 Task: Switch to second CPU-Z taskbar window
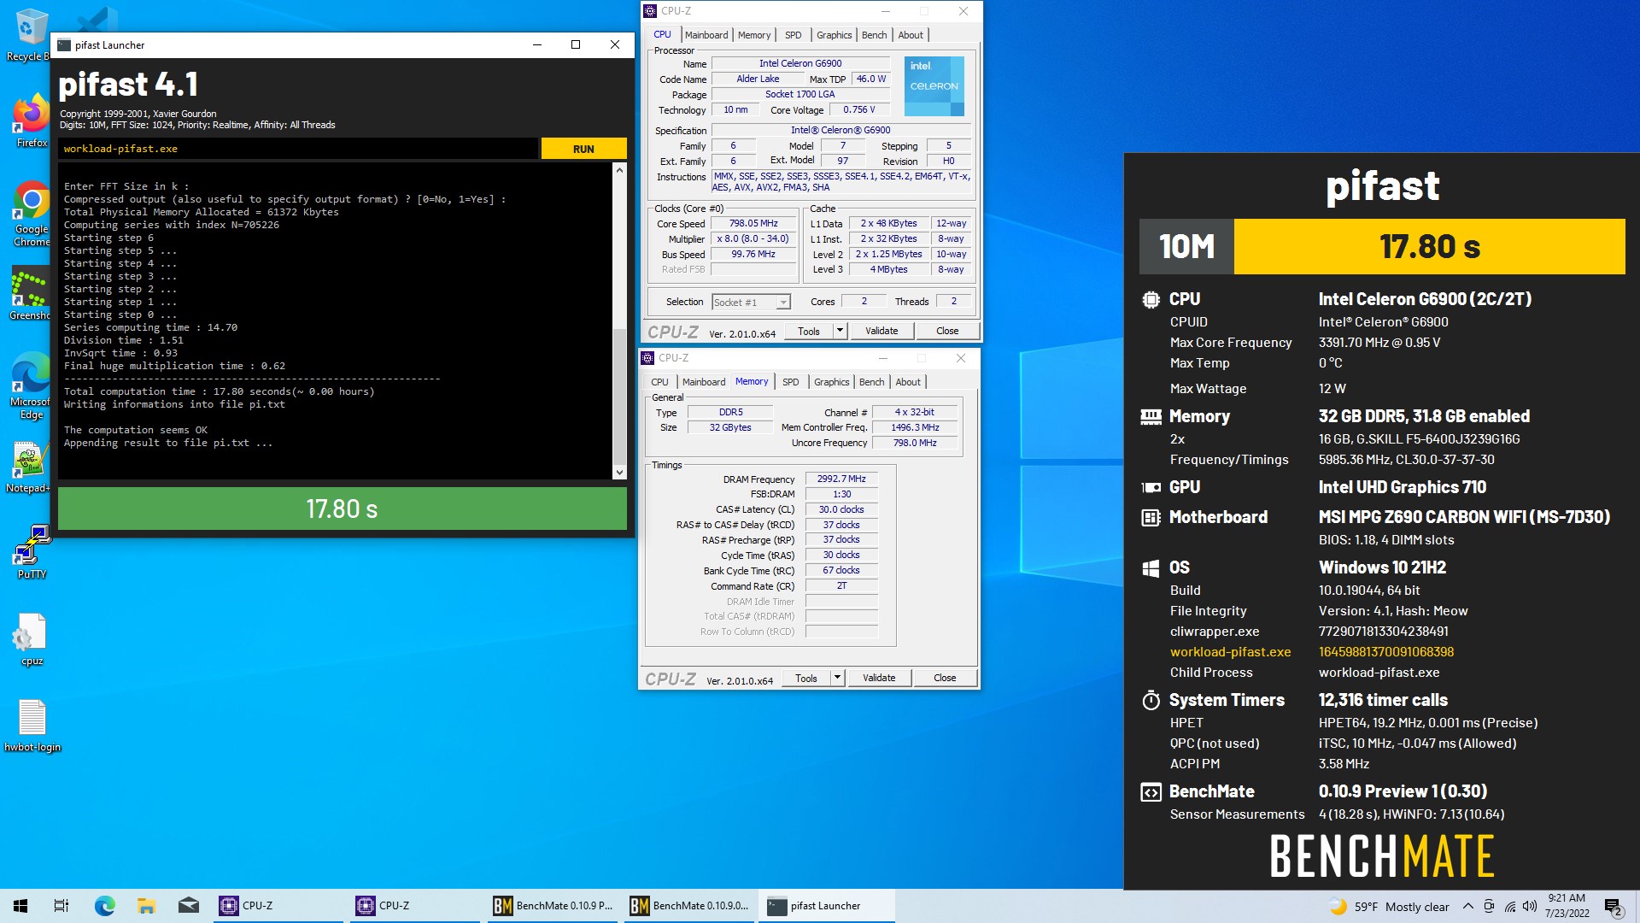pos(416,906)
